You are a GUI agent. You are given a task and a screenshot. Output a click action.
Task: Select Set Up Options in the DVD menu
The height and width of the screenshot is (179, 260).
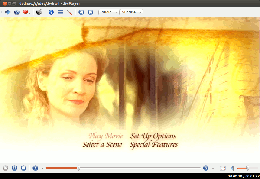coord(153,136)
